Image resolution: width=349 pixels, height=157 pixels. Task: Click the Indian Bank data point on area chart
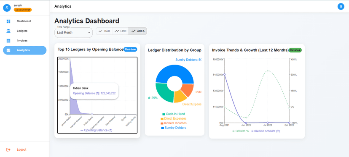pos(92,114)
